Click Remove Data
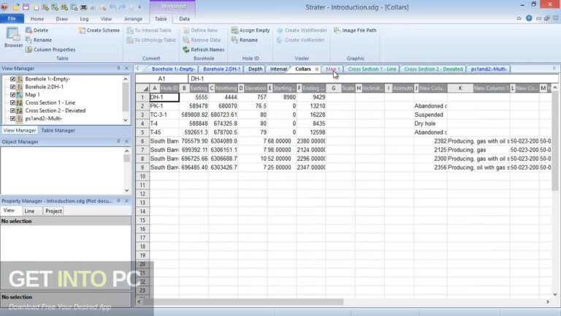Image resolution: width=561 pixels, height=316 pixels. click(202, 40)
